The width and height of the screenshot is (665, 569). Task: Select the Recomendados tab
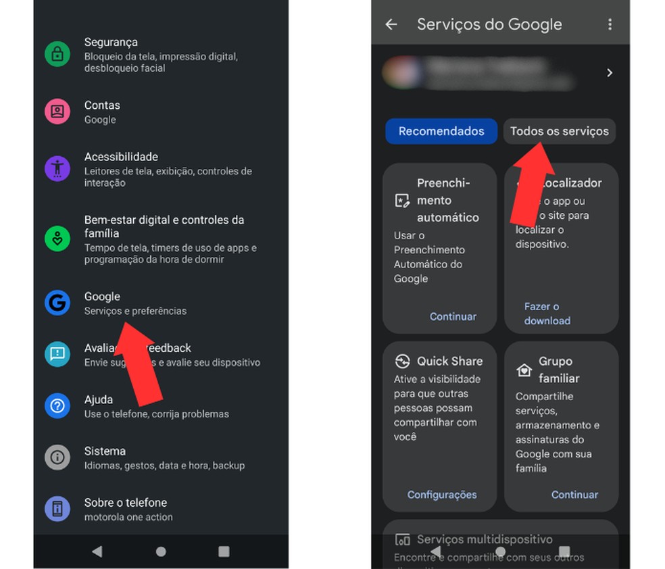pyautogui.click(x=441, y=131)
